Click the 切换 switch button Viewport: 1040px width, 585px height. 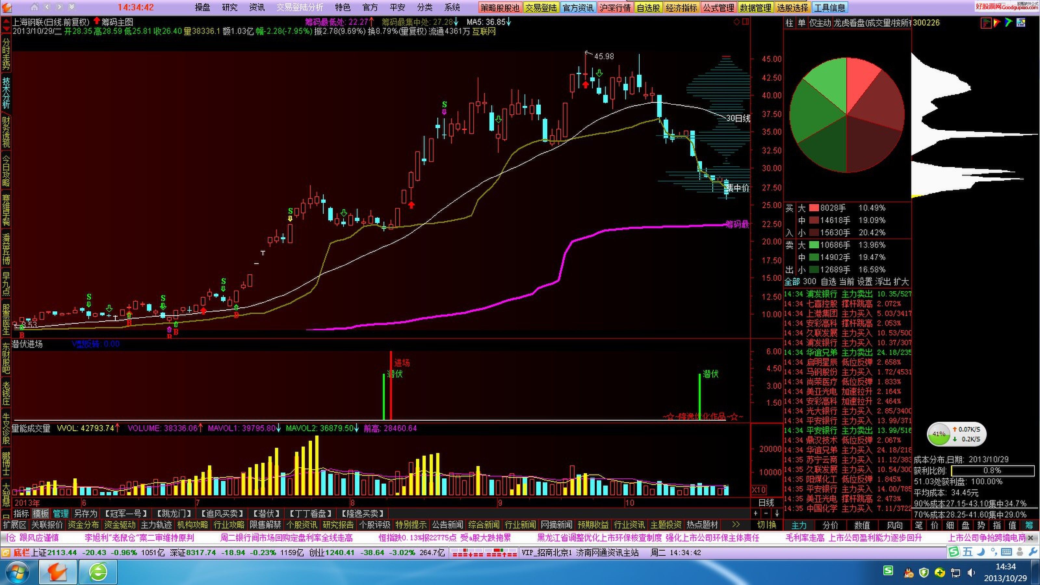[x=766, y=525]
